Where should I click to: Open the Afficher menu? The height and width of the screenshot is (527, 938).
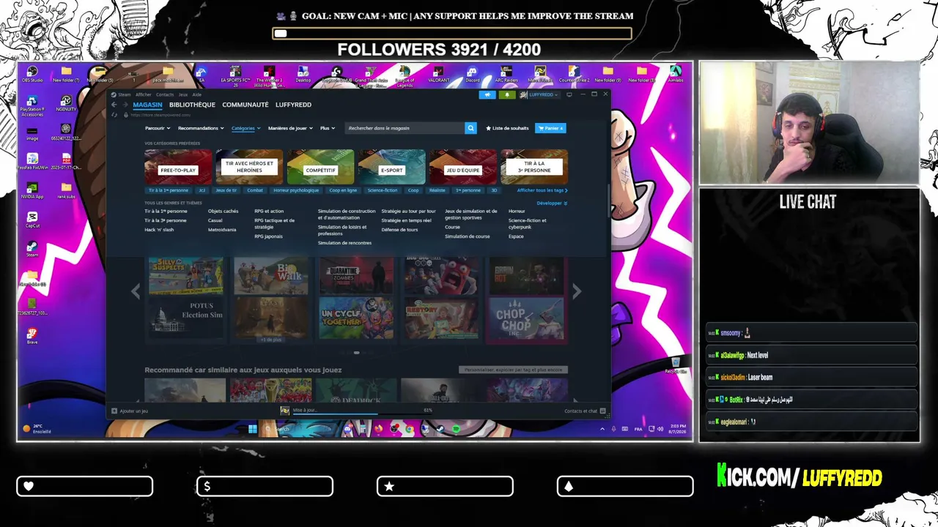tap(144, 94)
